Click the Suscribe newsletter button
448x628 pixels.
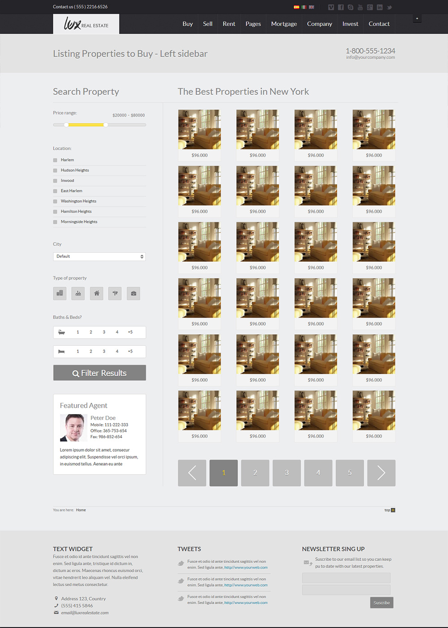381,602
